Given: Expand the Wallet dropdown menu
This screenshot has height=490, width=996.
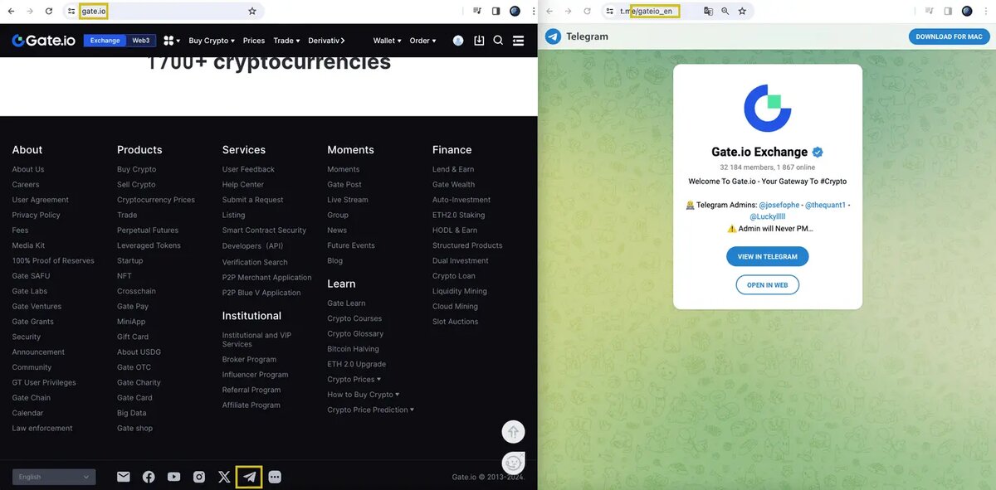Looking at the screenshot, I should click(387, 41).
